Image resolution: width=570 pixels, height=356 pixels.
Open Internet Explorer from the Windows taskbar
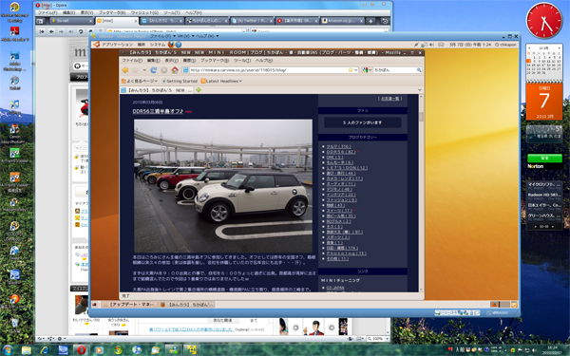(45, 349)
